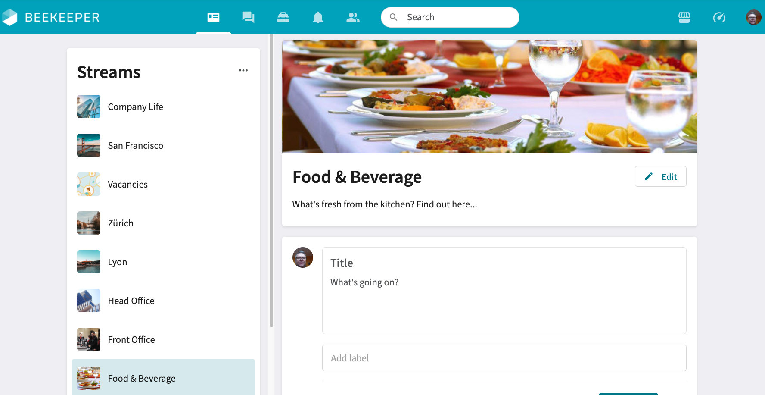Open Streams three-dot options menu

(243, 70)
